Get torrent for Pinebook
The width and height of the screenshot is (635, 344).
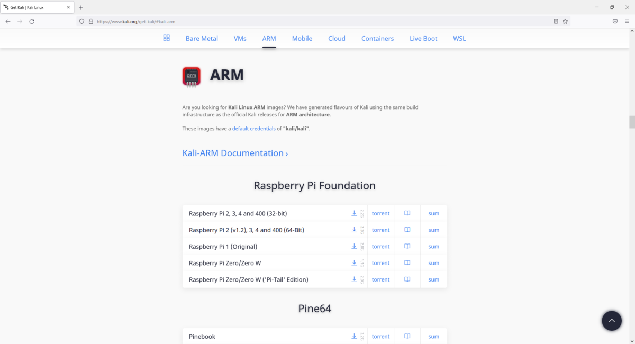pos(380,336)
